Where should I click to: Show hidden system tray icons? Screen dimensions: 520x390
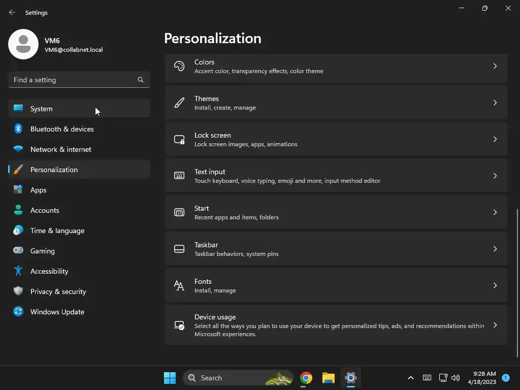[x=410, y=378]
